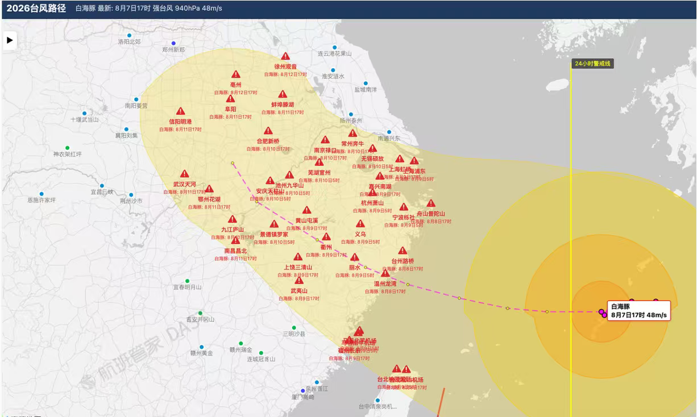Open 上饶三清山 warning triangle
697x417 pixels.
tap(298, 257)
